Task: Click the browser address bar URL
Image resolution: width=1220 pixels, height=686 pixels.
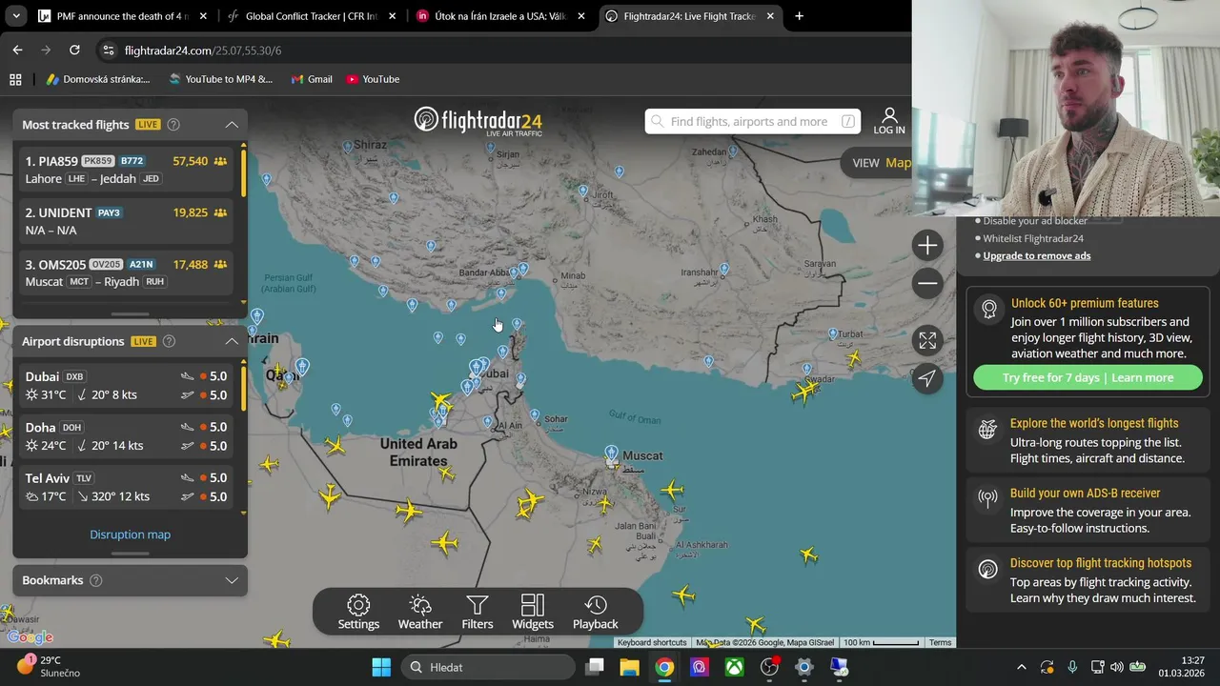Action: pos(203,50)
